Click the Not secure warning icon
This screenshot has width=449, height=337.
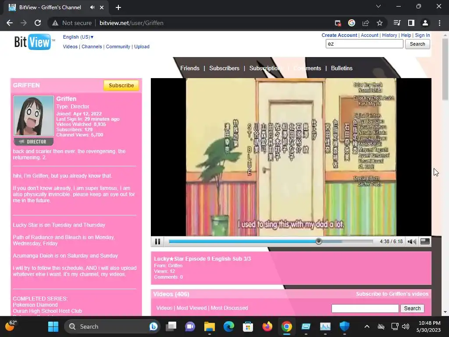(x=55, y=23)
